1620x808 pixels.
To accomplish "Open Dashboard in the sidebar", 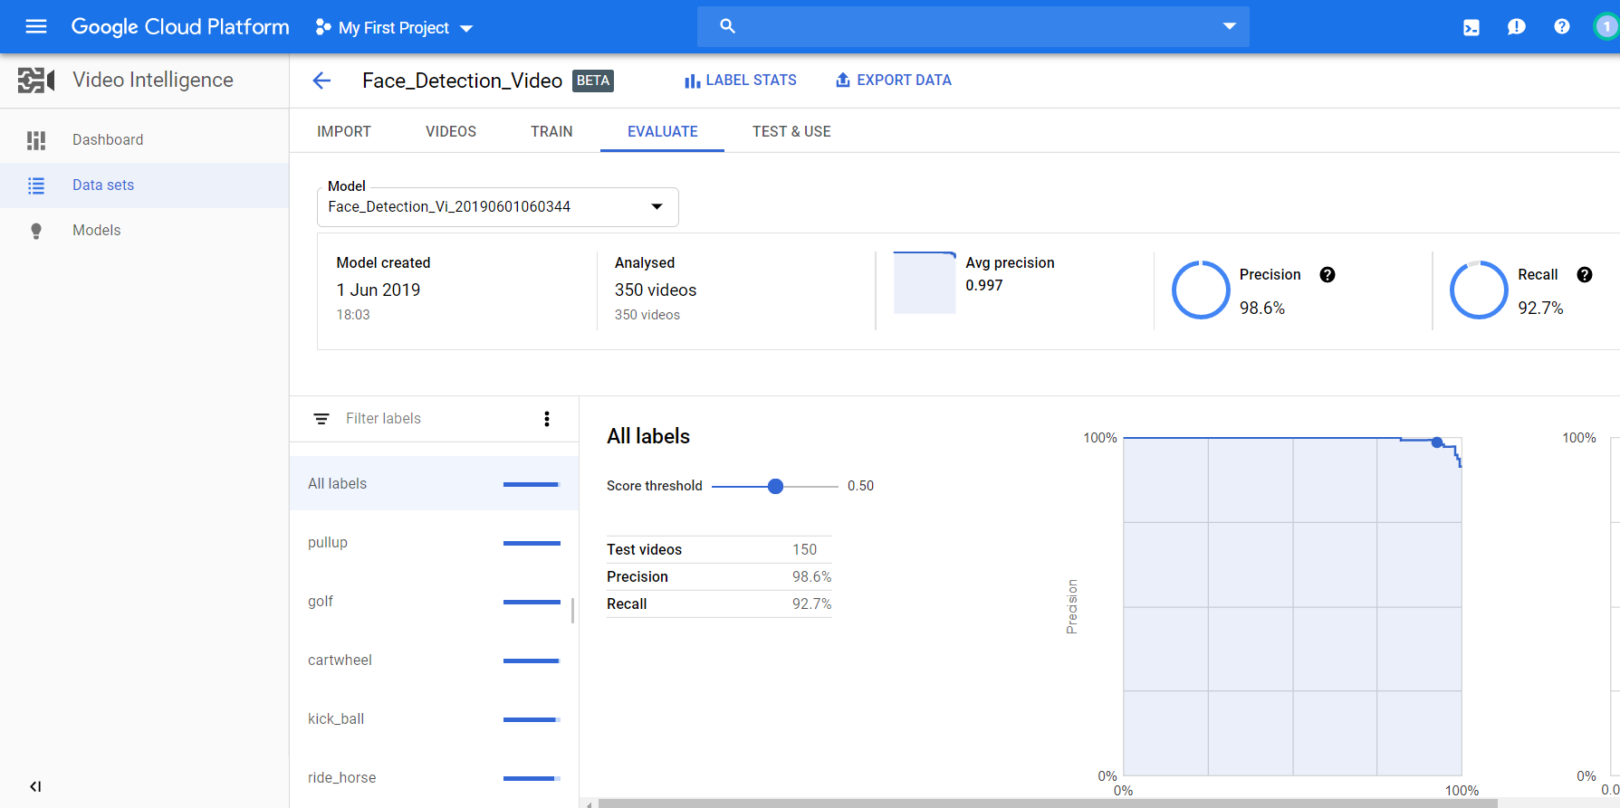I will coord(145,140).
